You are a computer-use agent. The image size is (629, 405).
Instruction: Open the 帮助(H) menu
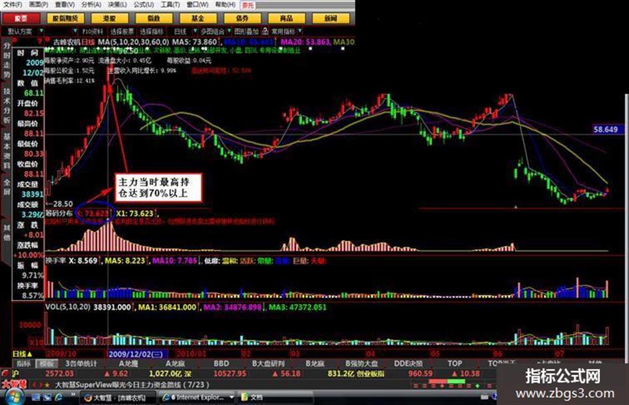(x=226, y=5)
